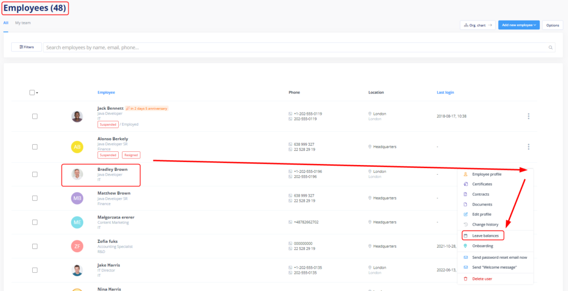Open the Add new employee dropdown
The height and width of the screenshot is (291, 568).
coord(519,25)
